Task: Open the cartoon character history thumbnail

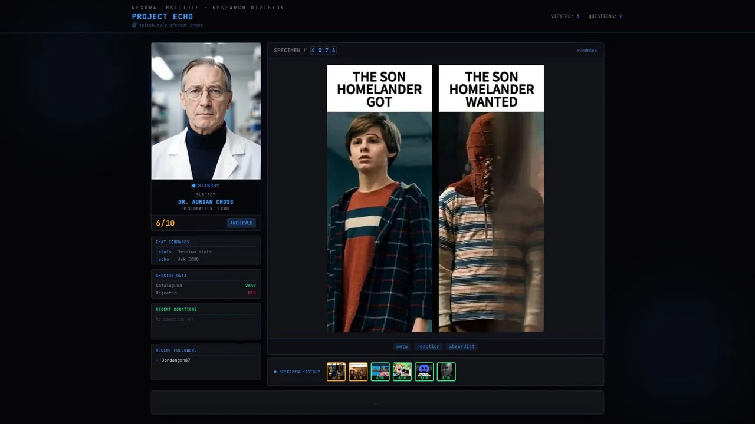Action: click(x=402, y=372)
